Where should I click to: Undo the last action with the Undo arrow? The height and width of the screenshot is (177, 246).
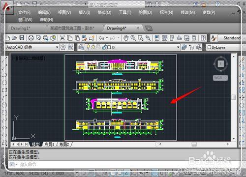[x=101, y=38]
